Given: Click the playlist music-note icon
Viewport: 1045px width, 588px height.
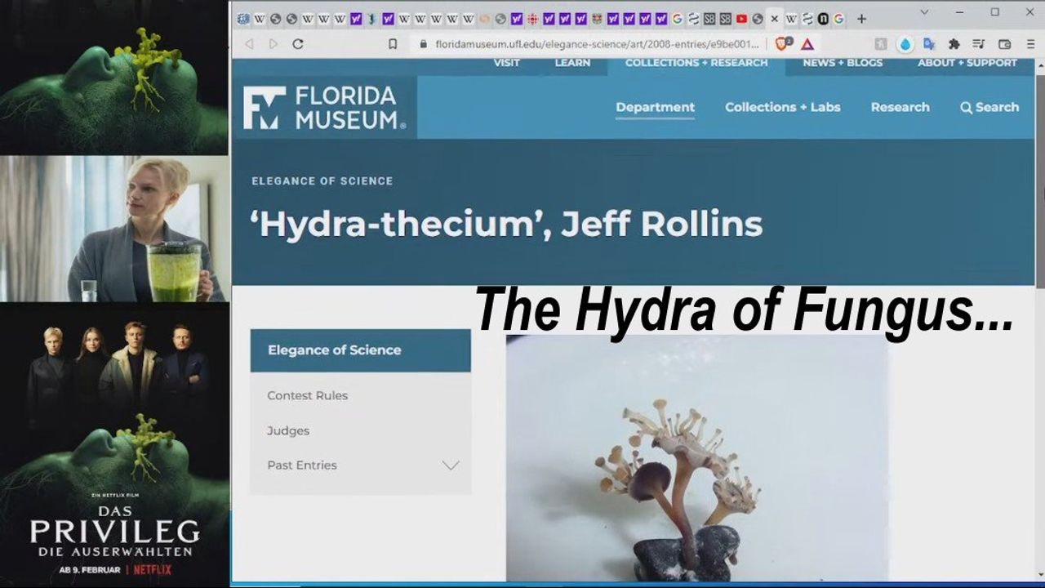Looking at the screenshot, I should [x=979, y=44].
